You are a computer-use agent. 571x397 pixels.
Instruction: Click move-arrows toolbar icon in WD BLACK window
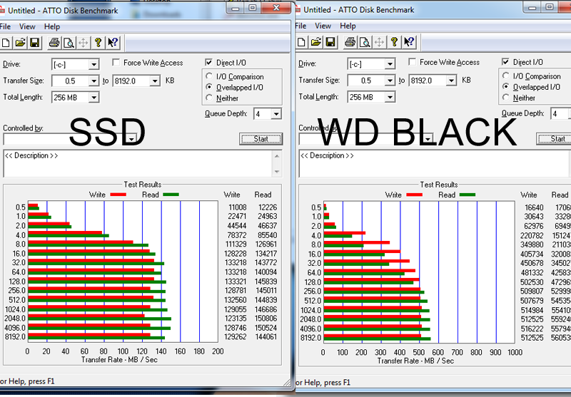coord(379,42)
